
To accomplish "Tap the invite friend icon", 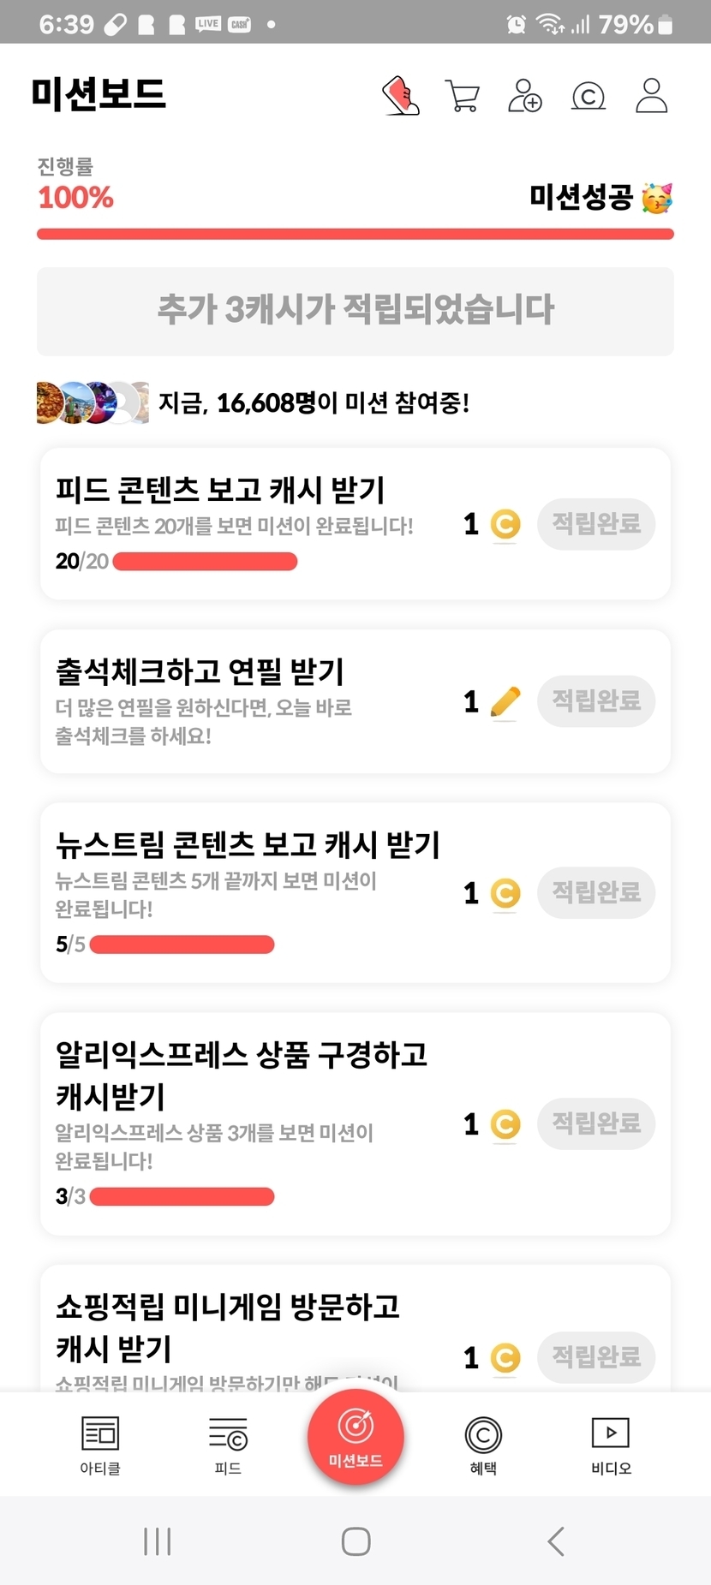I will pos(525,96).
